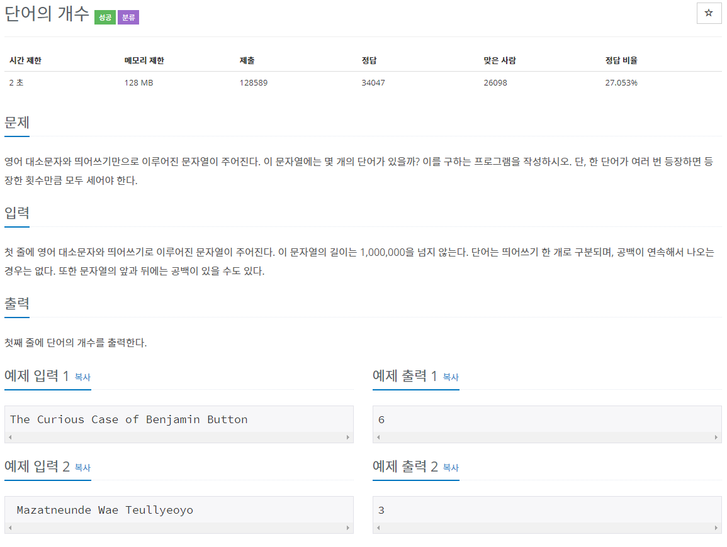Click the 출력 section heading
Image resolution: width=727 pixels, height=547 pixels.
[17, 304]
